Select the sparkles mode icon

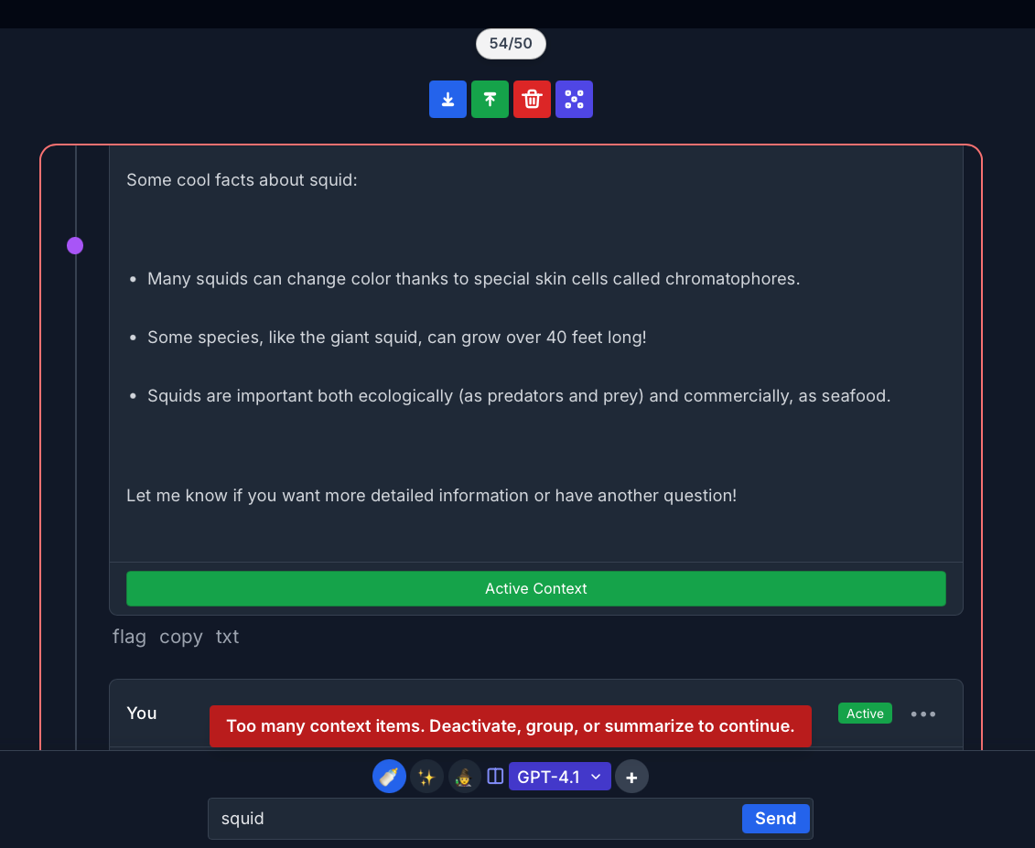tap(426, 777)
